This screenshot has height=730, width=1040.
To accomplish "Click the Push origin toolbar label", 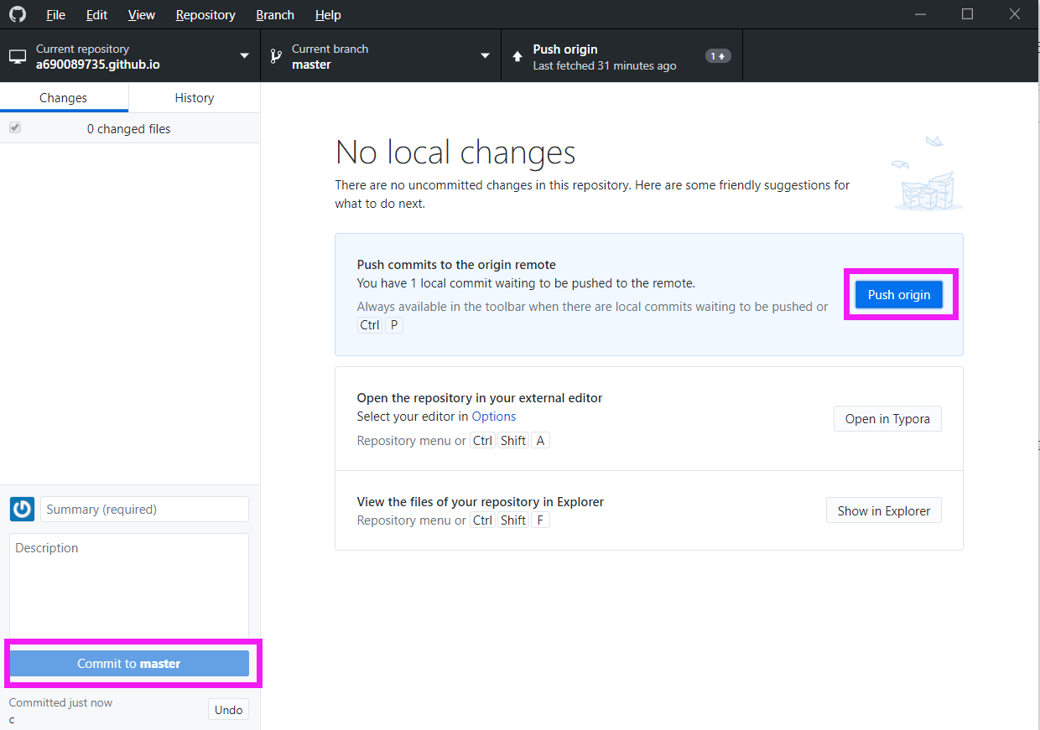I will (565, 49).
